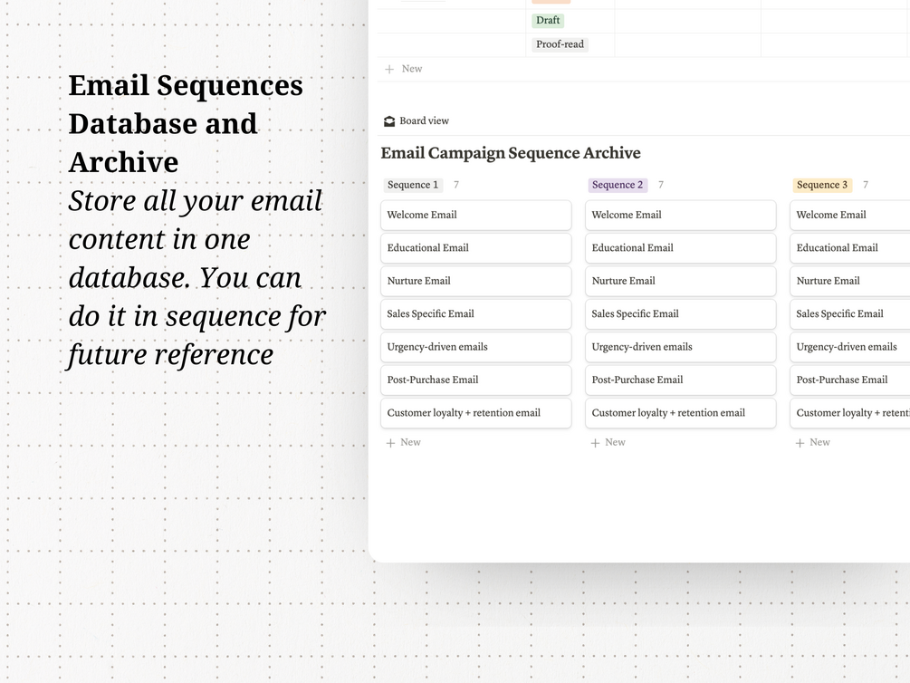Open Urgency-driven emails card in Sequence 2

click(x=681, y=347)
